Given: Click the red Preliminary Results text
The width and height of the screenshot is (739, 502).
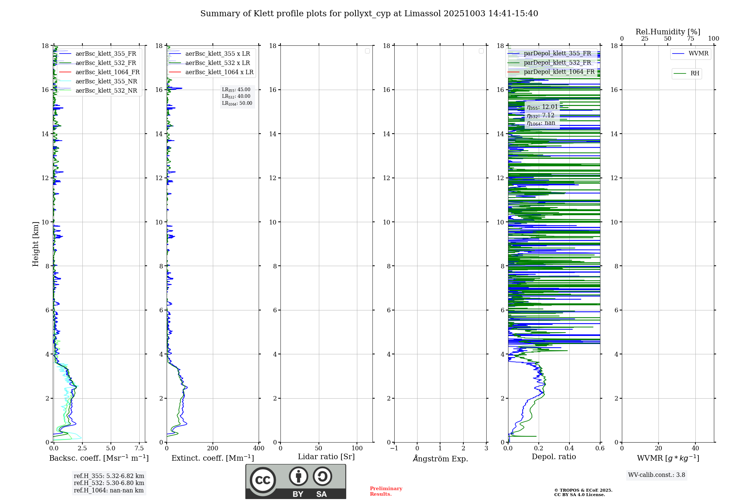Looking at the screenshot, I should click(386, 491).
